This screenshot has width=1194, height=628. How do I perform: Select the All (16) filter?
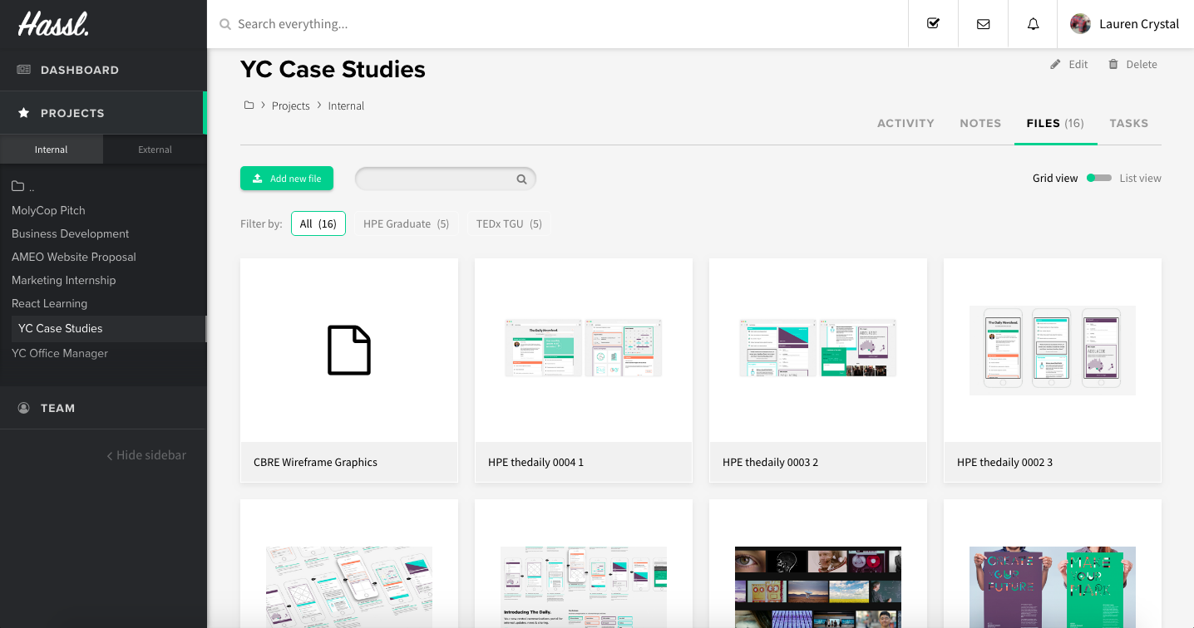318,223
